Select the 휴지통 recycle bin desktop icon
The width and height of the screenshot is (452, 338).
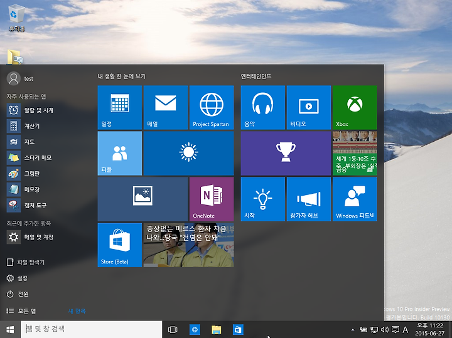tap(16, 18)
